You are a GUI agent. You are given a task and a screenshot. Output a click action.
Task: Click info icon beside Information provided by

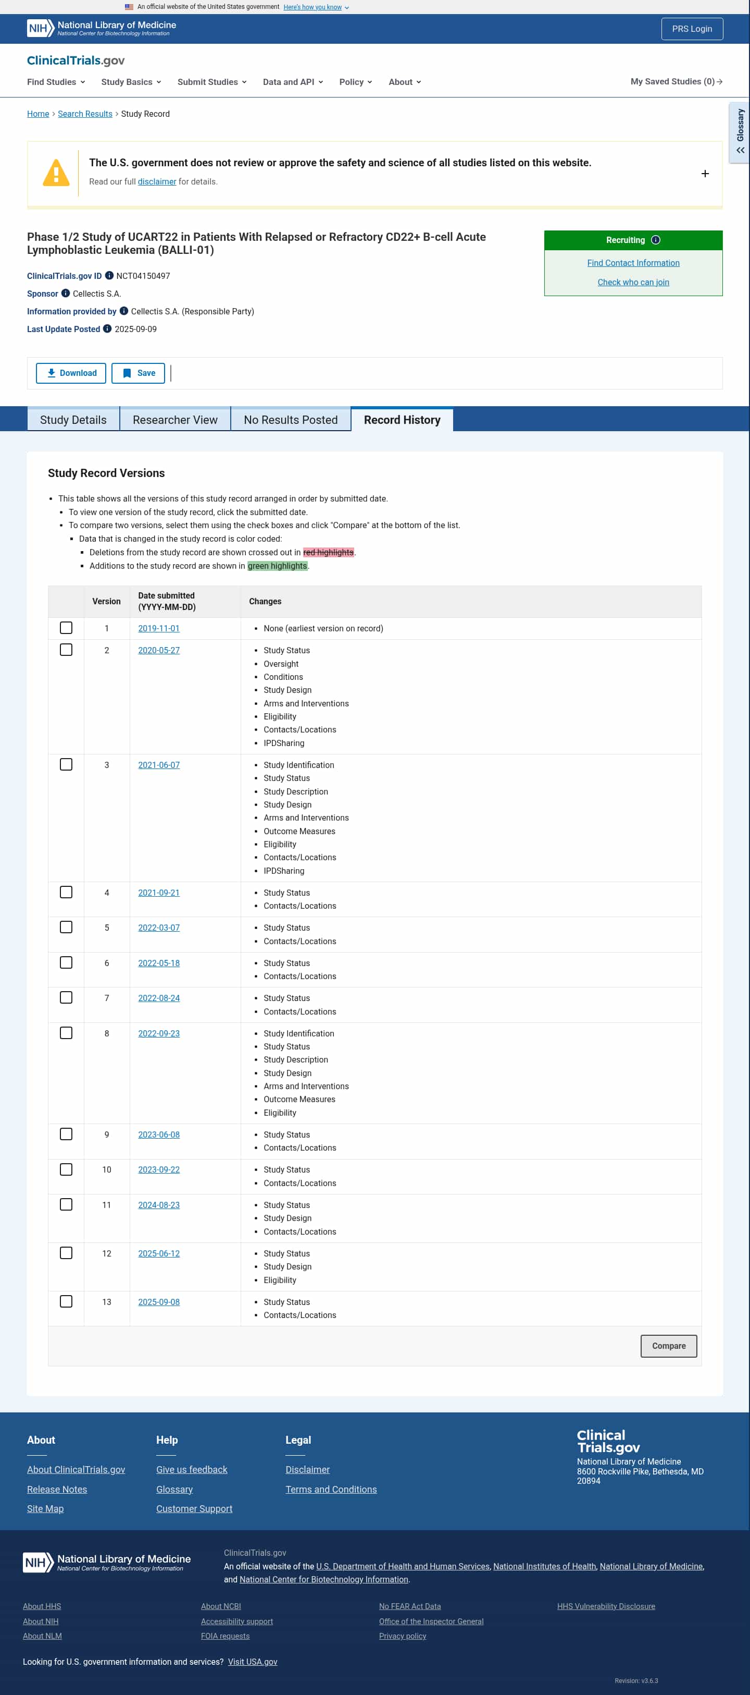tap(123, 311)
